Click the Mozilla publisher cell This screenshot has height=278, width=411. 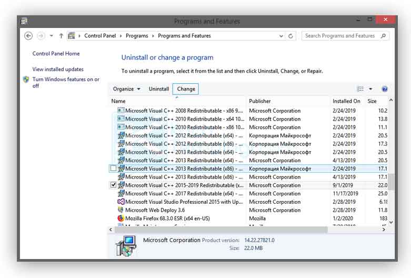257,218
